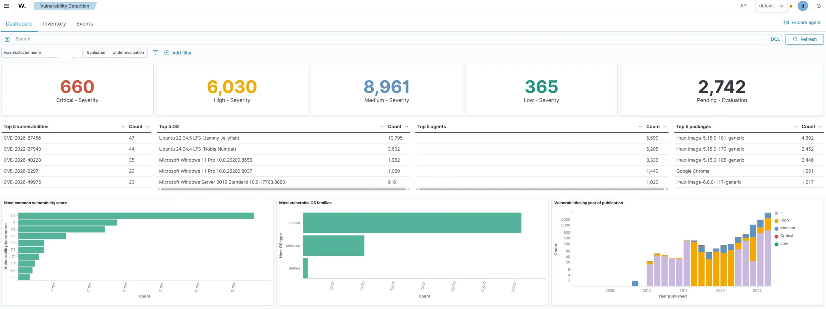The image size is (826, 309).
Task: Click the filter funnel icon
Action: pos(155,53)
